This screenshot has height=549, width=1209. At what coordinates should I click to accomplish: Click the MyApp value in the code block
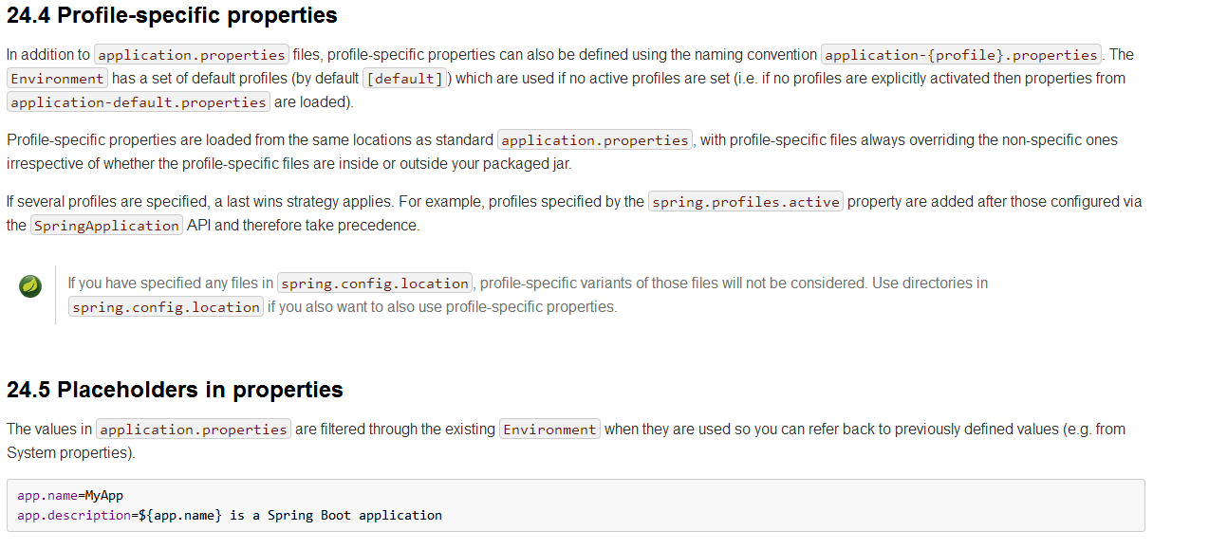104,496
